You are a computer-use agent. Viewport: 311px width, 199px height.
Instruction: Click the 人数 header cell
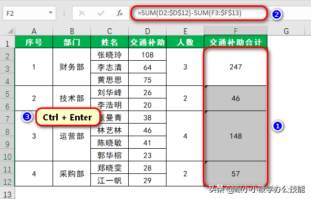click(x=185, y=42)
